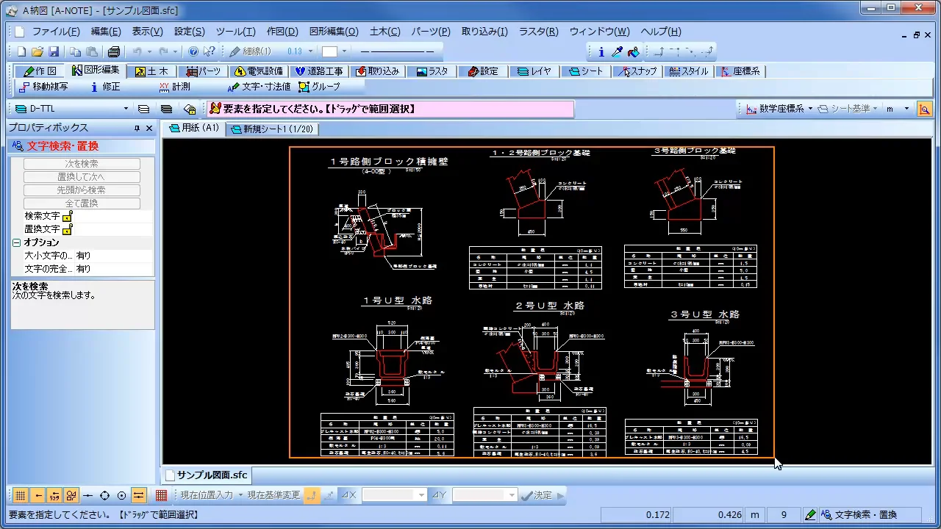The height and width of the screenshot is (529, 941).
Task: Click the paint bucket icon
Action: point(634,51)
